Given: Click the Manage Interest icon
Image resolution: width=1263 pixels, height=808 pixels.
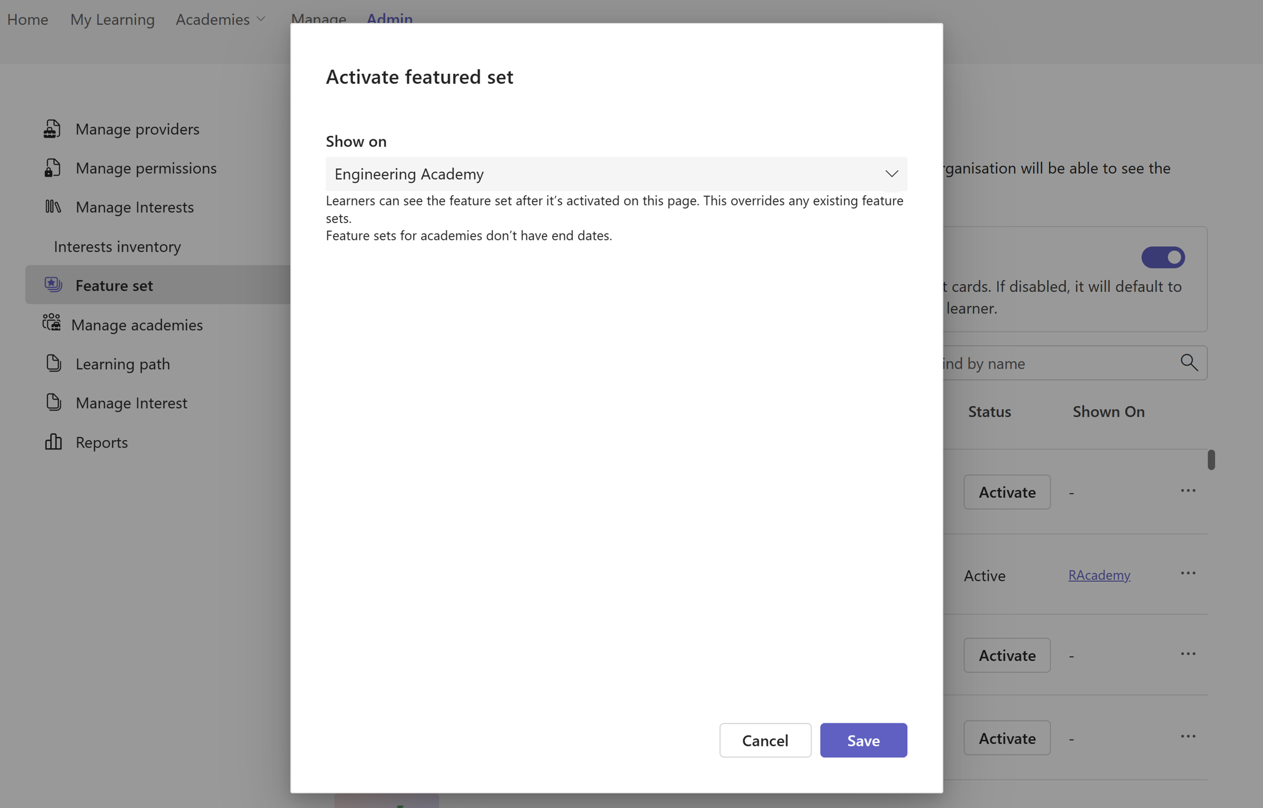Looking at the screenshot, I should click(53, 401).
